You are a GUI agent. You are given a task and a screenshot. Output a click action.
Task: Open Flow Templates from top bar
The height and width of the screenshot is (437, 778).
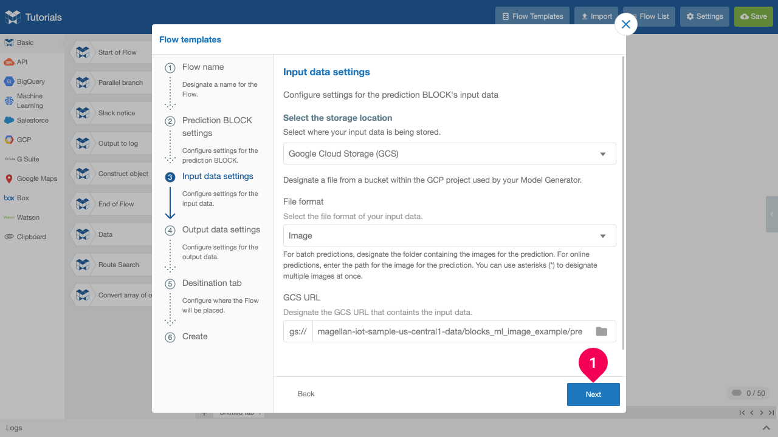pos(532,16)
